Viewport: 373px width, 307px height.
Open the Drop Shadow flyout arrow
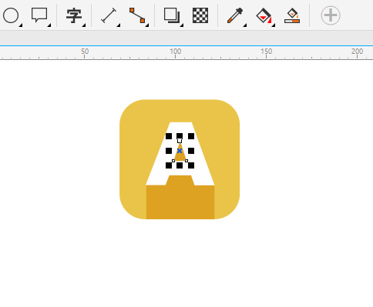click(182, 25)
